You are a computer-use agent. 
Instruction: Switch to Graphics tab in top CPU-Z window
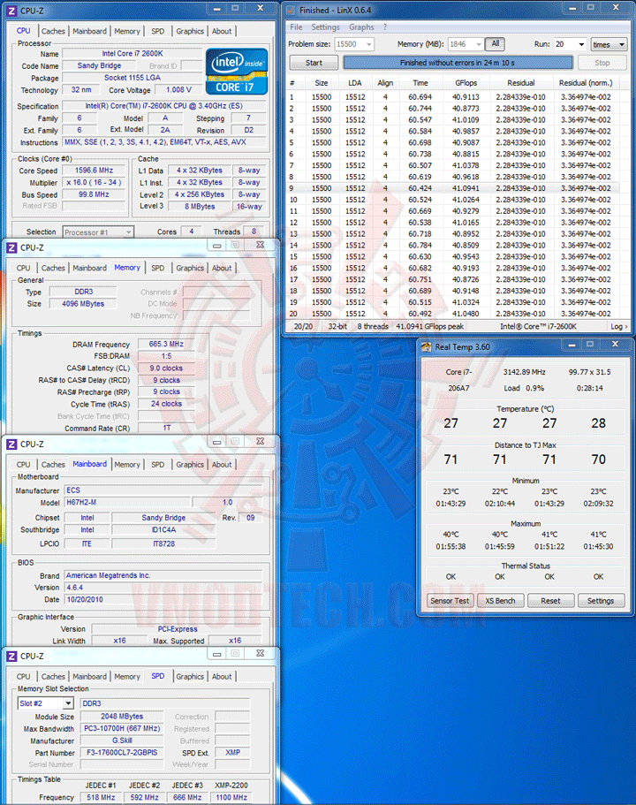[x=190, y=31]
